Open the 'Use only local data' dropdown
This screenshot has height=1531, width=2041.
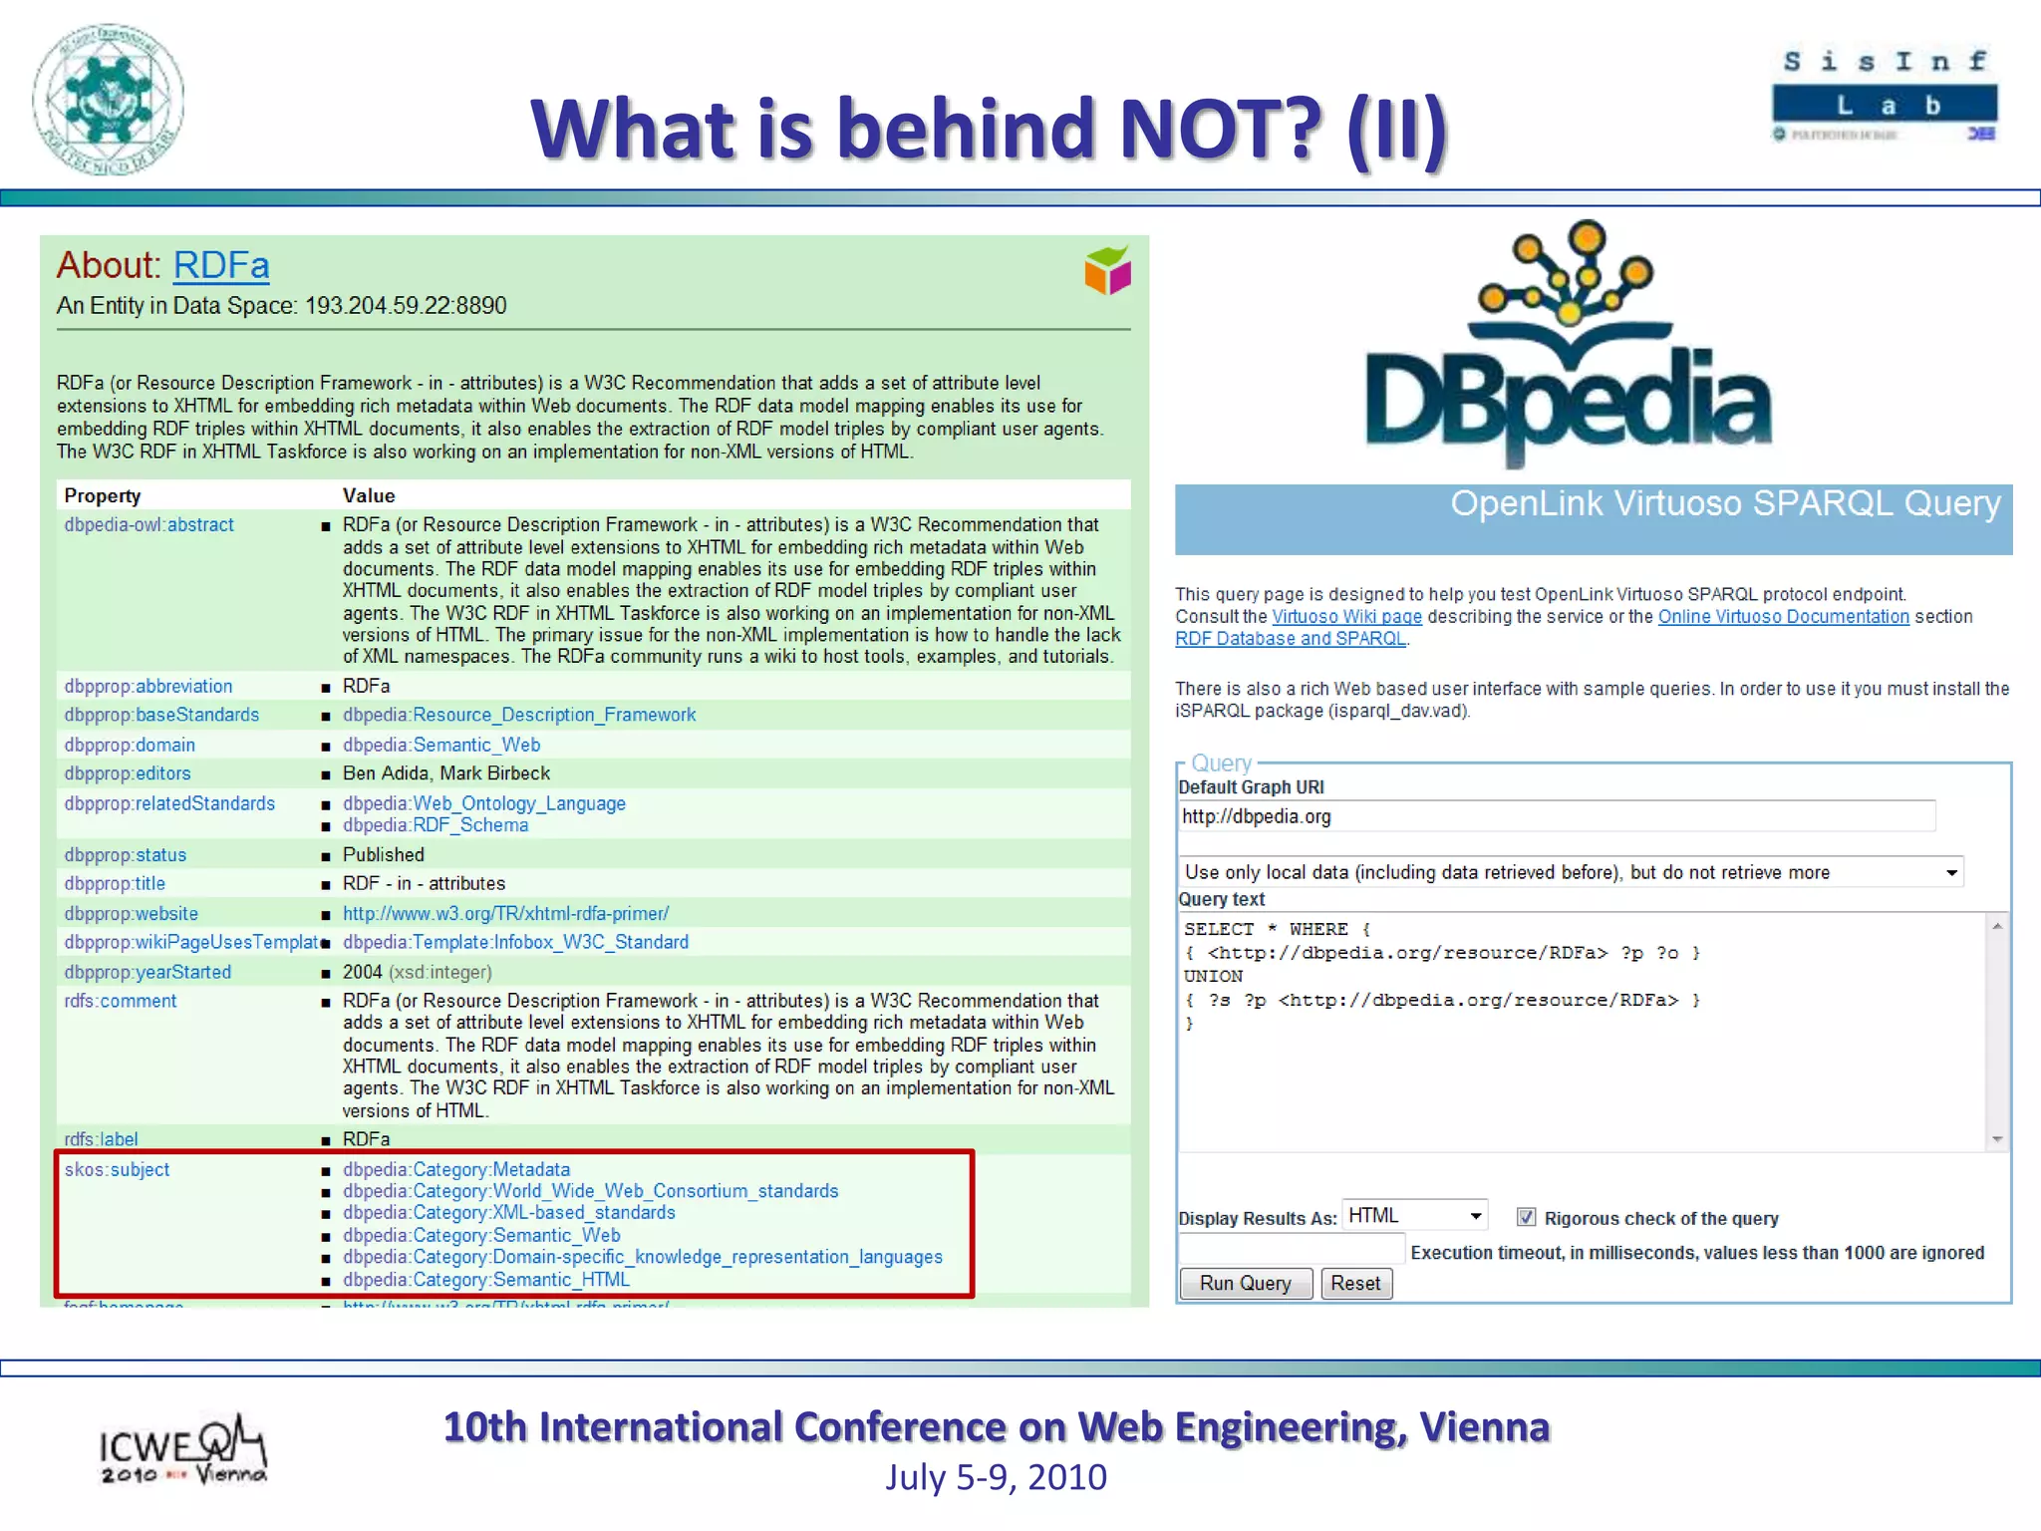[x=1571, y=872]
